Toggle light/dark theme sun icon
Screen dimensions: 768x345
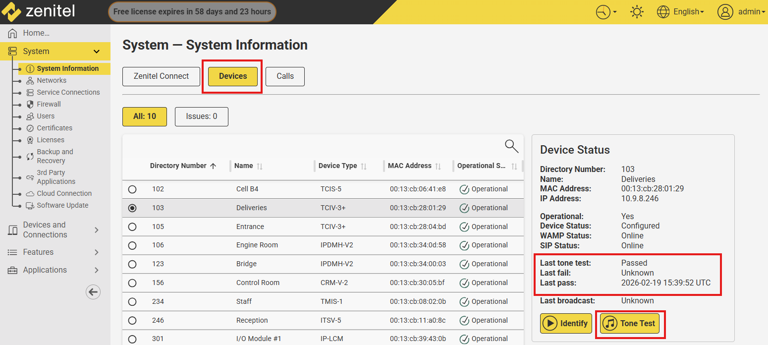[x=637, y=12]
